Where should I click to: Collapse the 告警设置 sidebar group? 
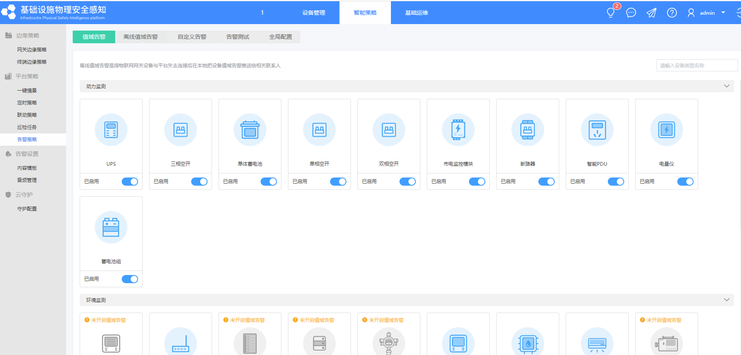tap(33, 154)
